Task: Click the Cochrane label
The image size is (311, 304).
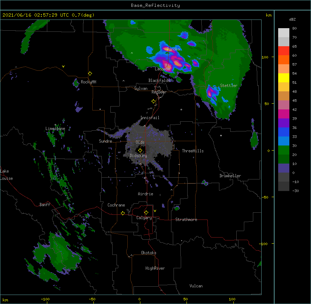Action: [x=116, y=205]
